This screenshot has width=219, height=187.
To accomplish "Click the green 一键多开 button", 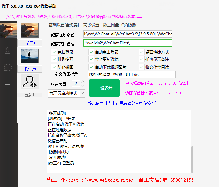I will point(104,88).
